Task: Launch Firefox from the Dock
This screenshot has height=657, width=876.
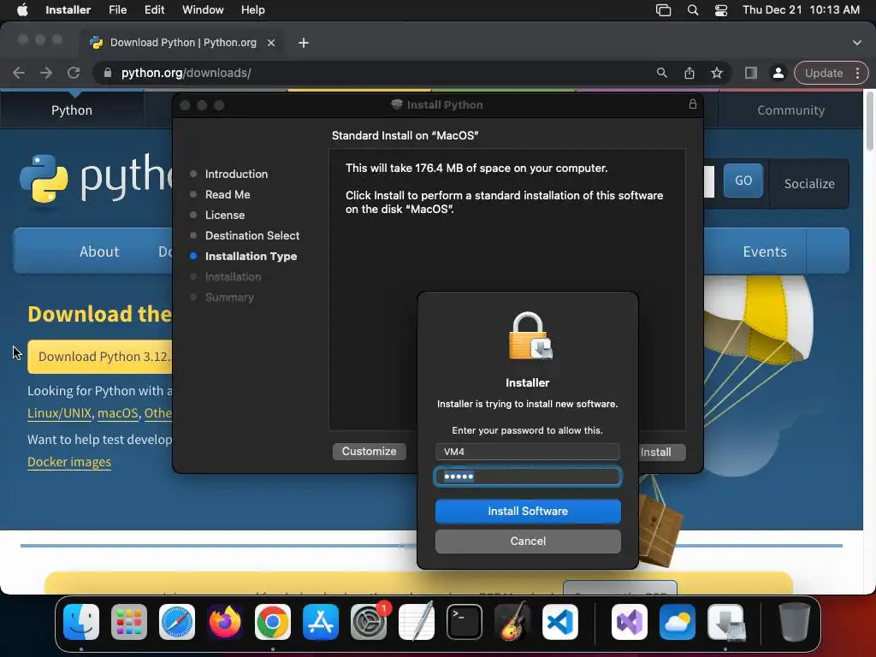Action: [x=225, y=622]
